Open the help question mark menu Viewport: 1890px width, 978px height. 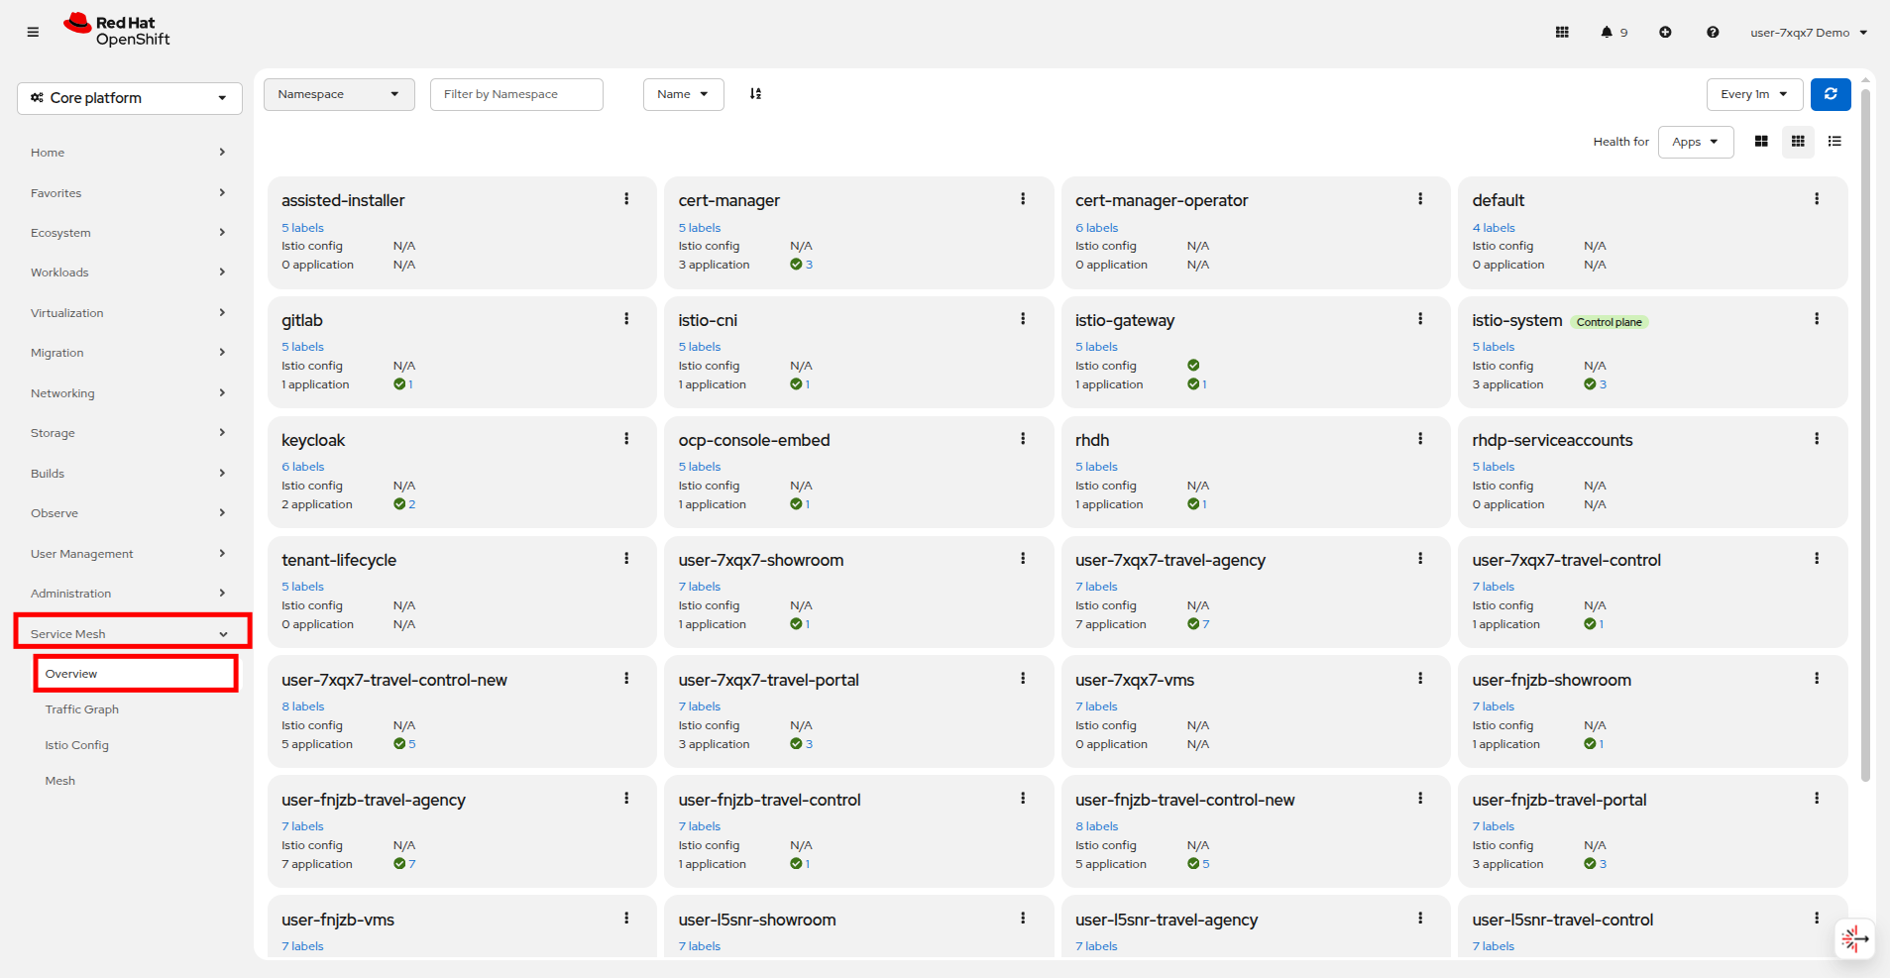pos(1713,33)
